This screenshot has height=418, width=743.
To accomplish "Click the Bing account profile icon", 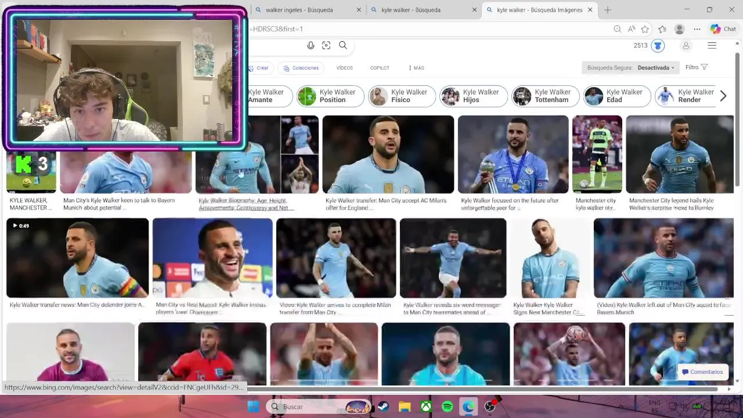I will [x=686, y=46].
